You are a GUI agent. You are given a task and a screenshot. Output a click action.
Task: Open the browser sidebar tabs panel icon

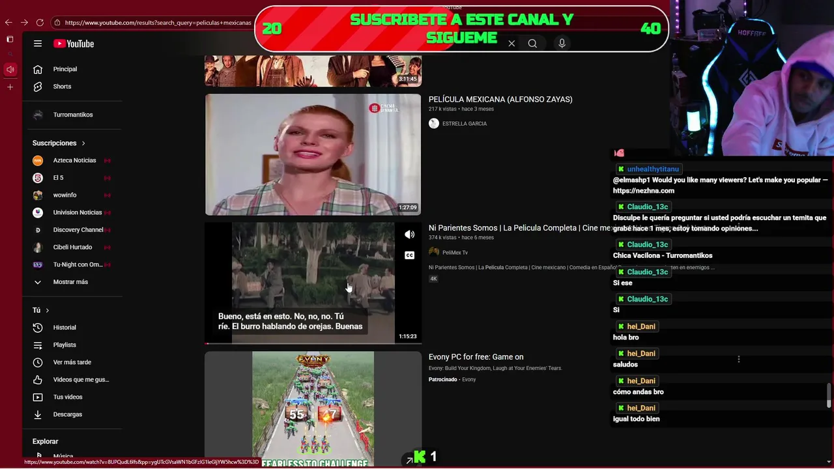[10, 40]
